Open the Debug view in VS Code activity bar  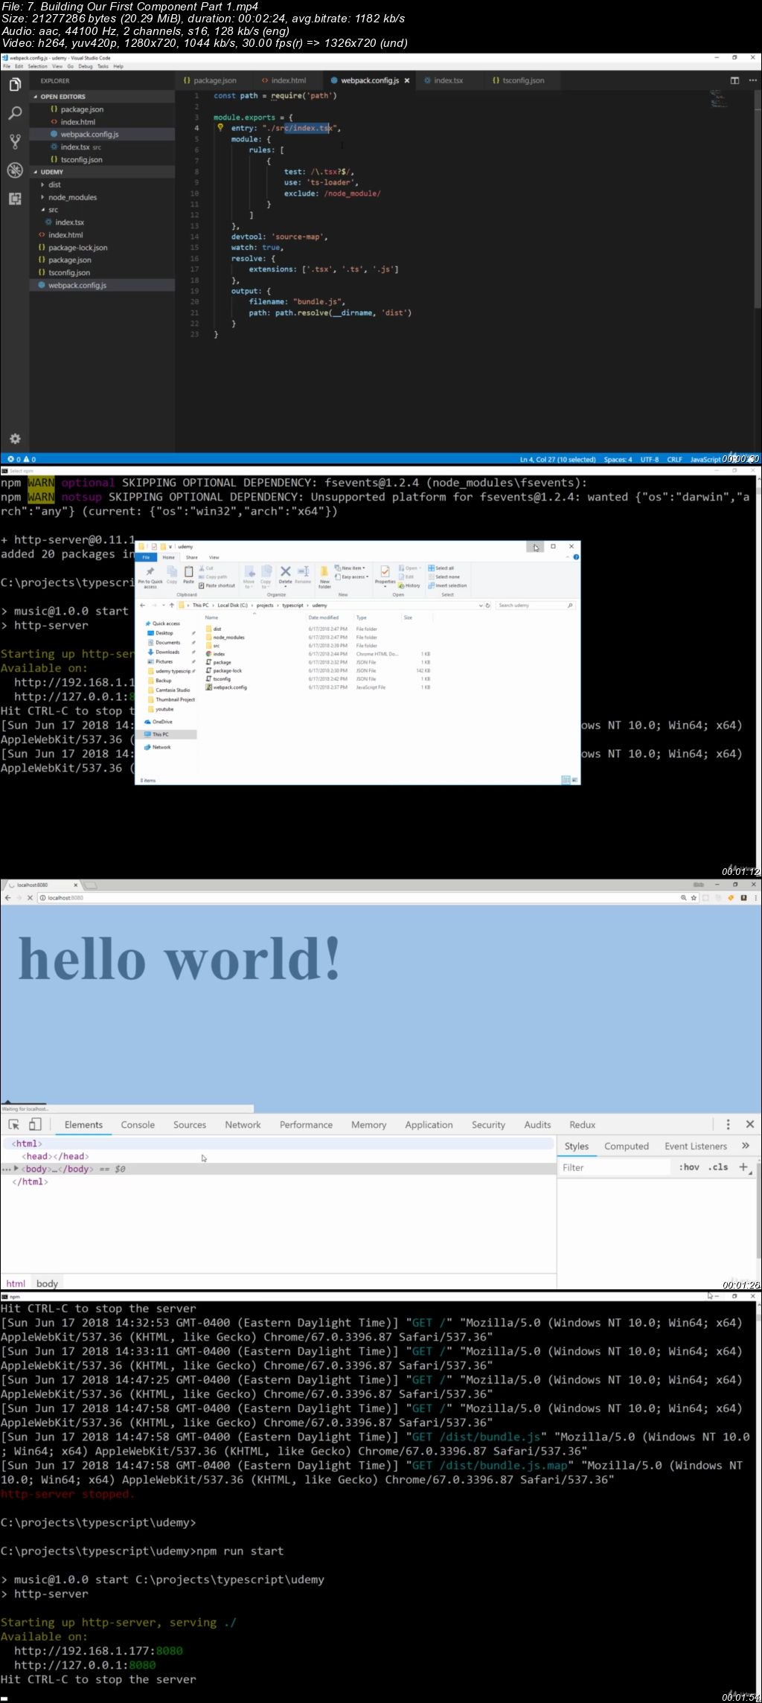[x=15, y=170]
